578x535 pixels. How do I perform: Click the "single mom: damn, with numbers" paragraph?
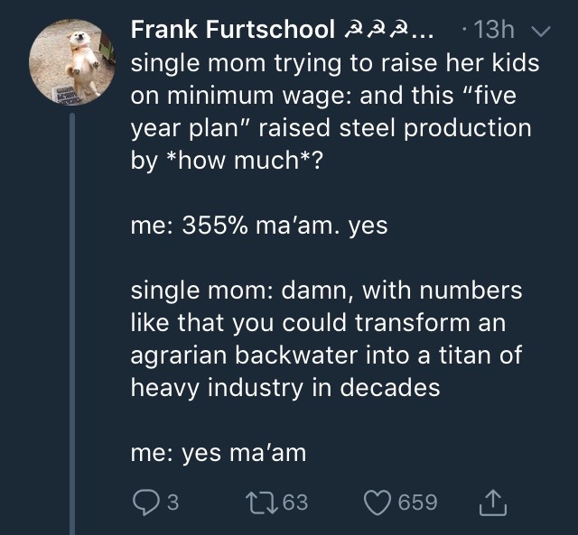(327, 340)
